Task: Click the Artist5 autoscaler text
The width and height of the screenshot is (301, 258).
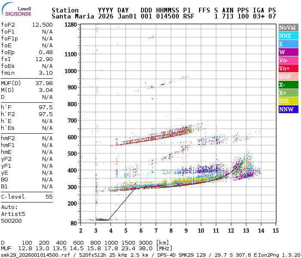Action: 13,214
